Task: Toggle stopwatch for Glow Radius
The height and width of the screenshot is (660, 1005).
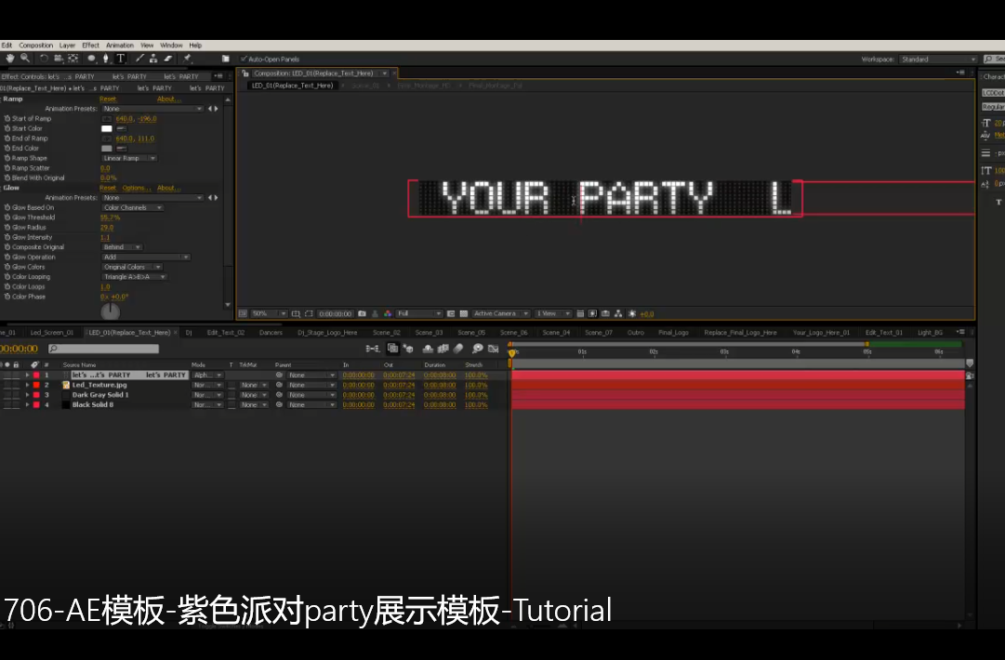Action: (7, 228)
